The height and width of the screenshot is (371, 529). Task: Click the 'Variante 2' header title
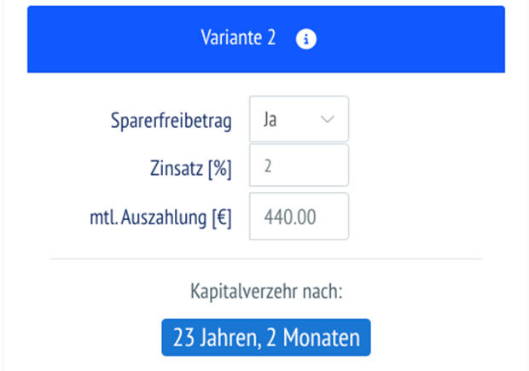point(238,39)
